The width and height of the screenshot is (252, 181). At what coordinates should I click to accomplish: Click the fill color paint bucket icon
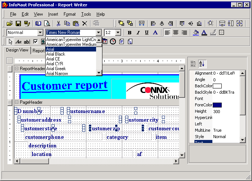(x=196, y=32)
